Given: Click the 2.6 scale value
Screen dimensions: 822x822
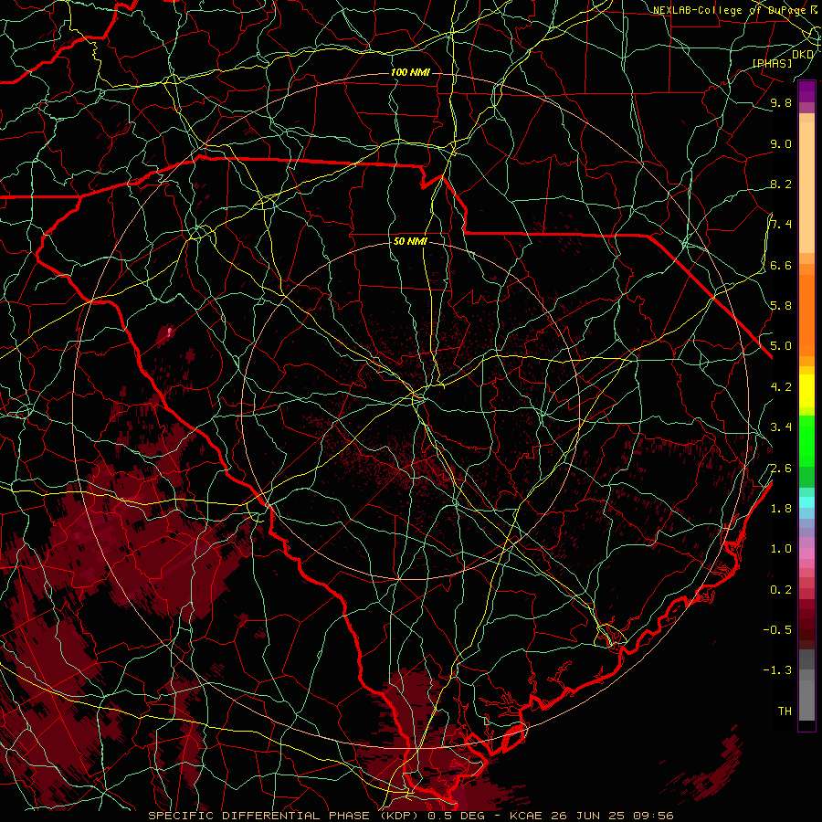Looking at the screenshot, I should point(781,468).
